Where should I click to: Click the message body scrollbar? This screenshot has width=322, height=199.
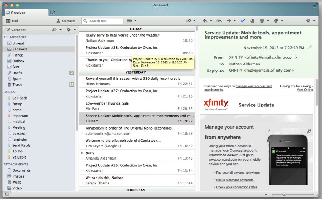click(x=317, y=92)
